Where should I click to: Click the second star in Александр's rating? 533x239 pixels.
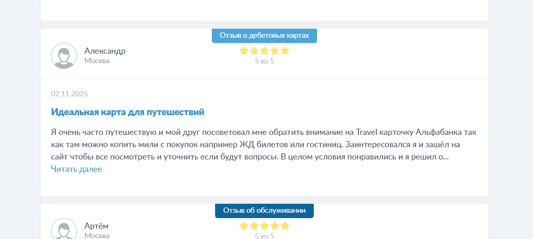254,51
